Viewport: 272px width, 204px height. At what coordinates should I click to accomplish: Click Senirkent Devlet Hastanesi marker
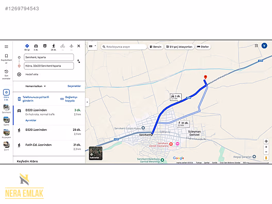coord(171,144)
